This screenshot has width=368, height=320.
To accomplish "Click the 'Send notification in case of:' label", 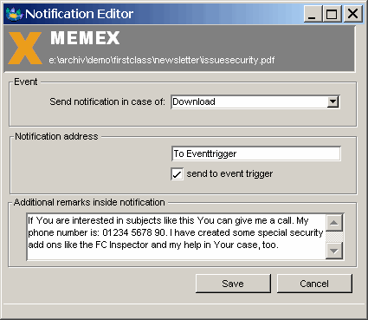I will point(107,101).
